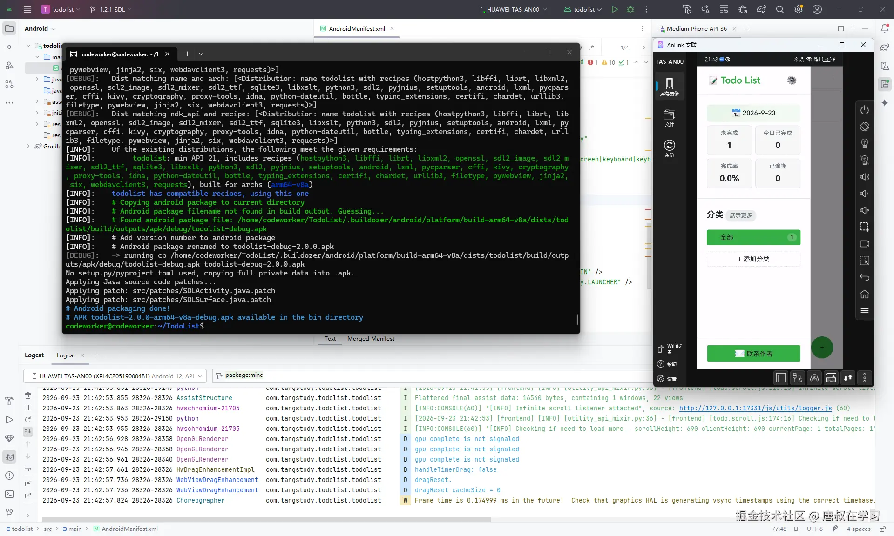Open Project folder tool window icon
The width and height of the screenshot is (894, 536).
tap(9, 28)
